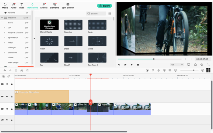This screenshot has height=133, width=213.
Task: Click the scissors split icon in toolbar
Action: (22, 70)
